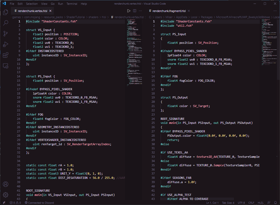Open errors and warnings problems indicator
The width and height of the screenshot is (280, 205).
click(x=15, y=203)
